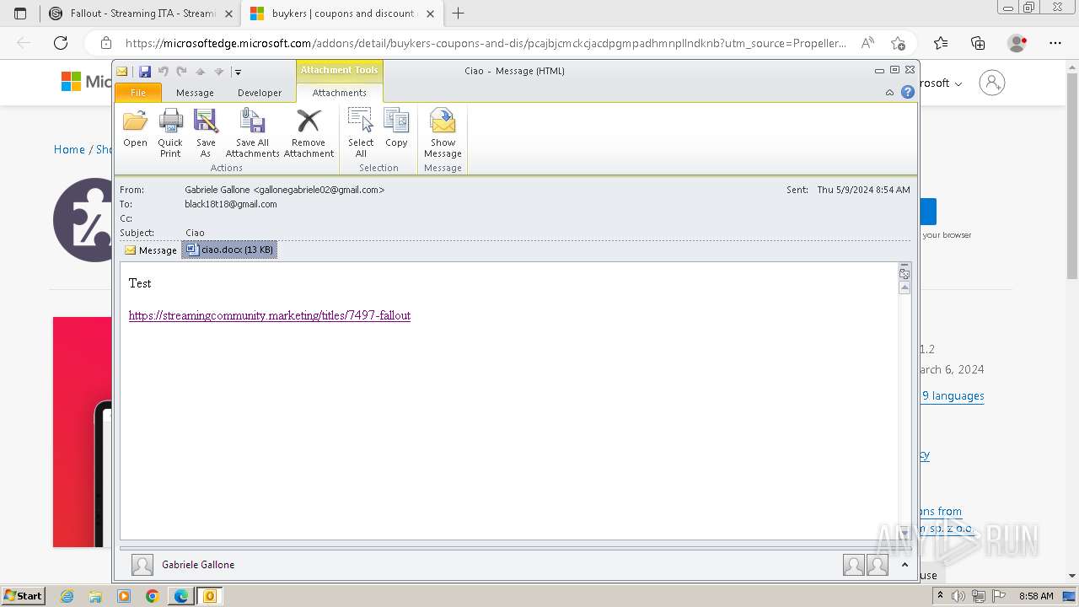
Task: Undo using the quick access toolbar arrow
Action: pos(164,72)
